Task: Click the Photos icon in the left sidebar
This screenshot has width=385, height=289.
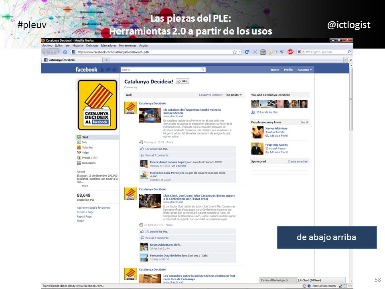Action: point(79,158)
